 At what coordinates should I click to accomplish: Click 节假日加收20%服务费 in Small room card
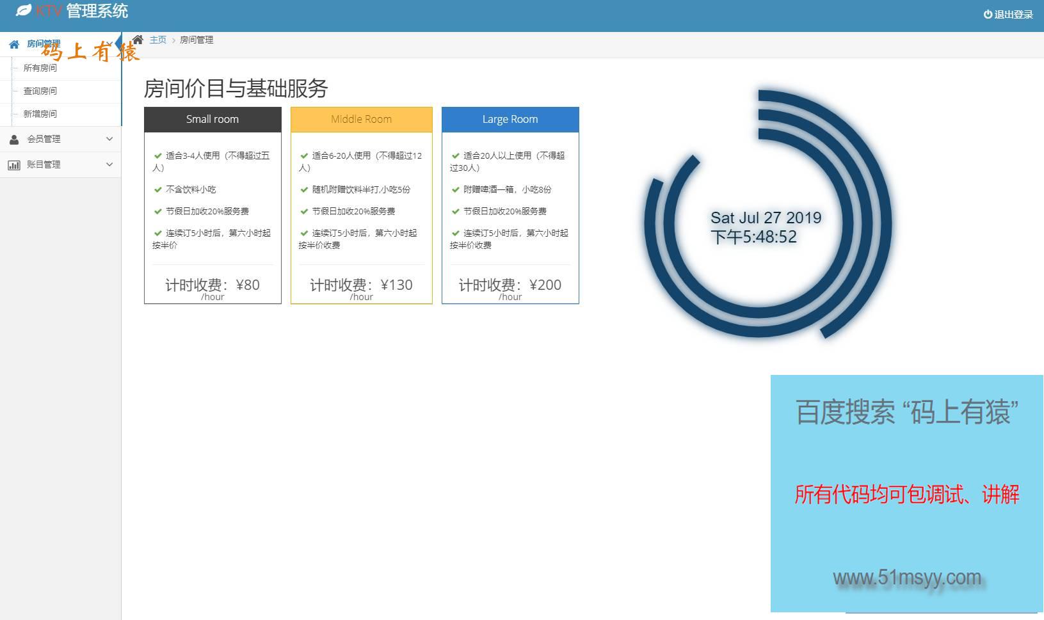[x=207, y=211]
